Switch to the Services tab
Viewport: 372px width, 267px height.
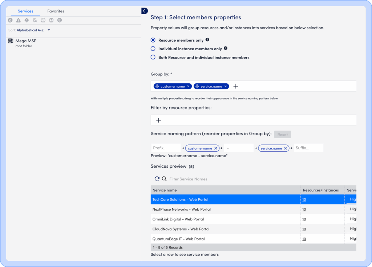pyautogui.click(x=25, y=11)
